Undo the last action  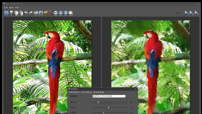tap(26, 13)
